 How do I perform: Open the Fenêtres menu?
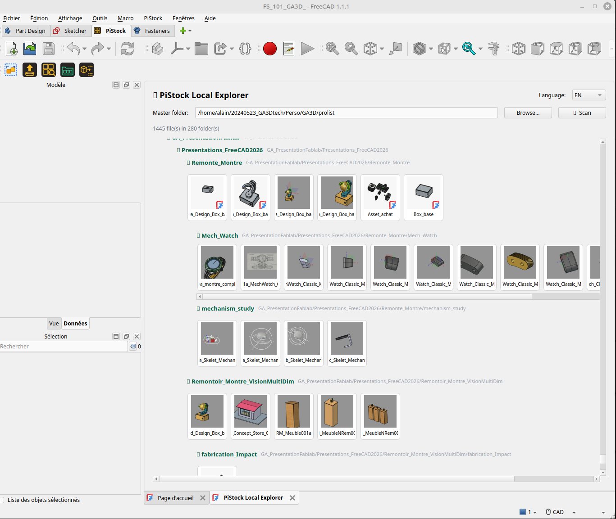(183, 18)
